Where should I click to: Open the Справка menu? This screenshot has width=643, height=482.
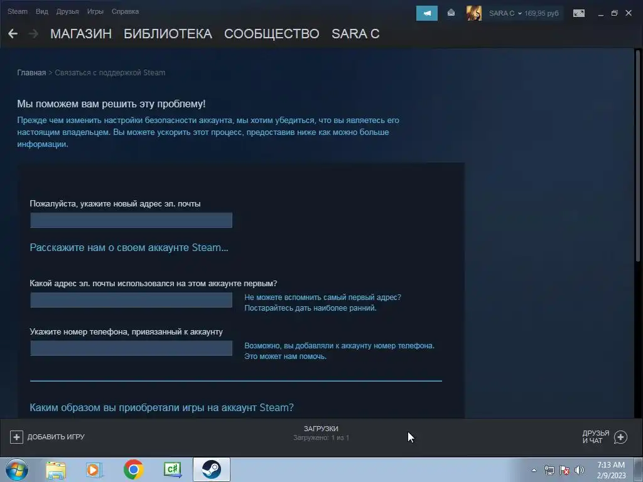(125, 11)
